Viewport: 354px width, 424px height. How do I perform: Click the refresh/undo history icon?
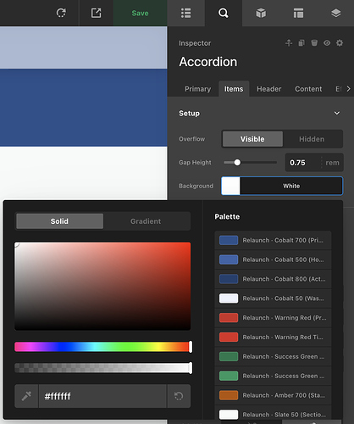point(61,13)
